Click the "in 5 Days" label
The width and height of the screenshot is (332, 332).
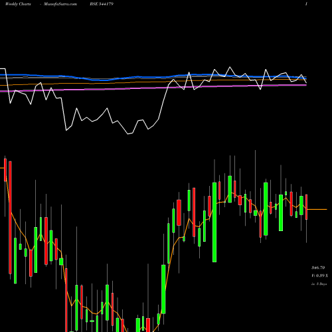[x=319, y=284]
